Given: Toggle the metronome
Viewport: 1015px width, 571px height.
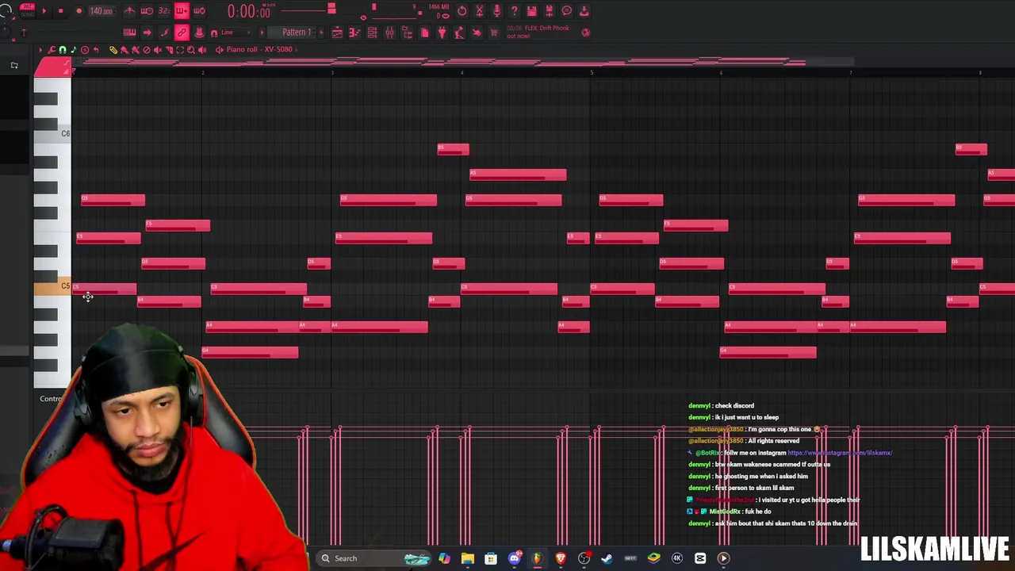Looking at the screenshot, I should 129,10.
